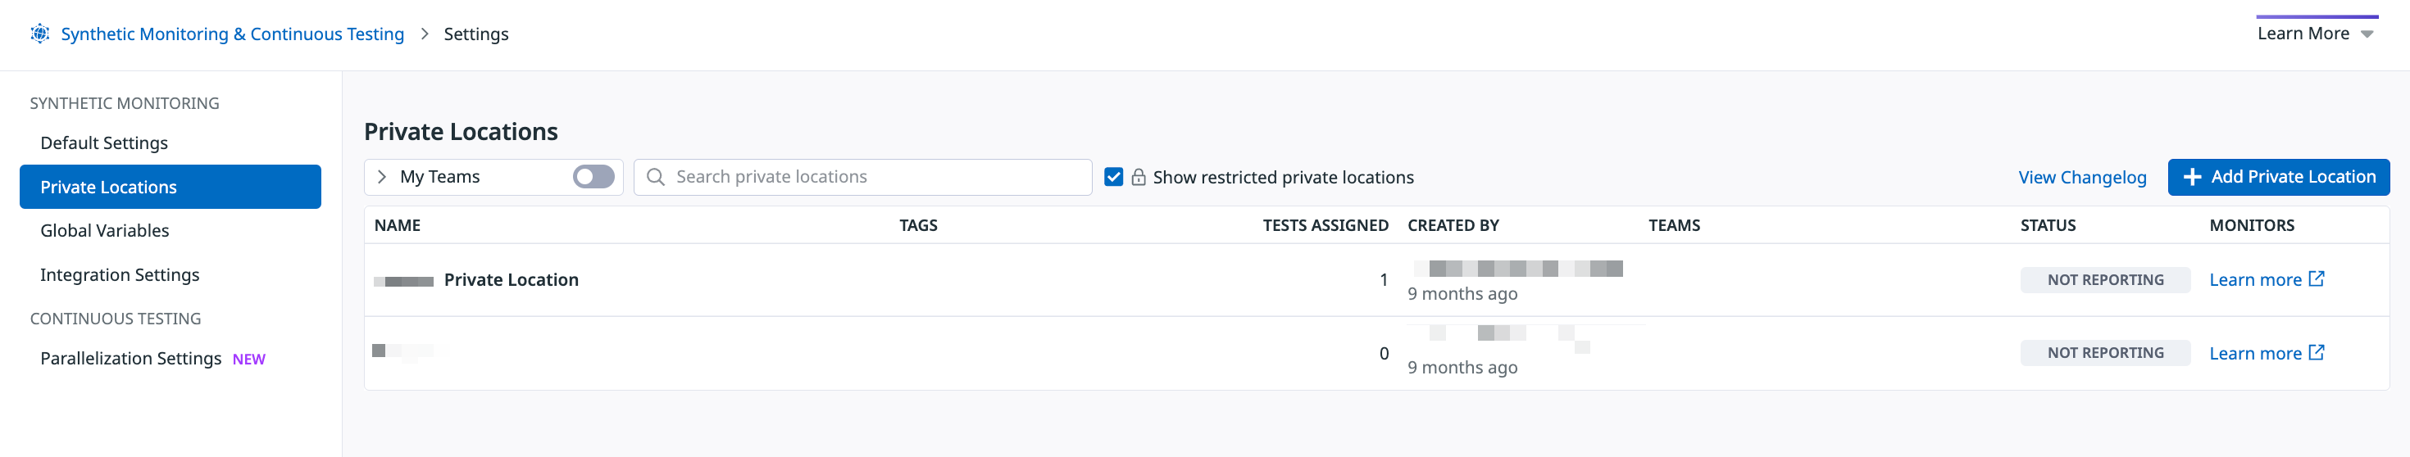The height and width of the screenshot is (457, 2410).
Task: Uncheck Show restricted private locations checkbox
Action: (1113, 177)
